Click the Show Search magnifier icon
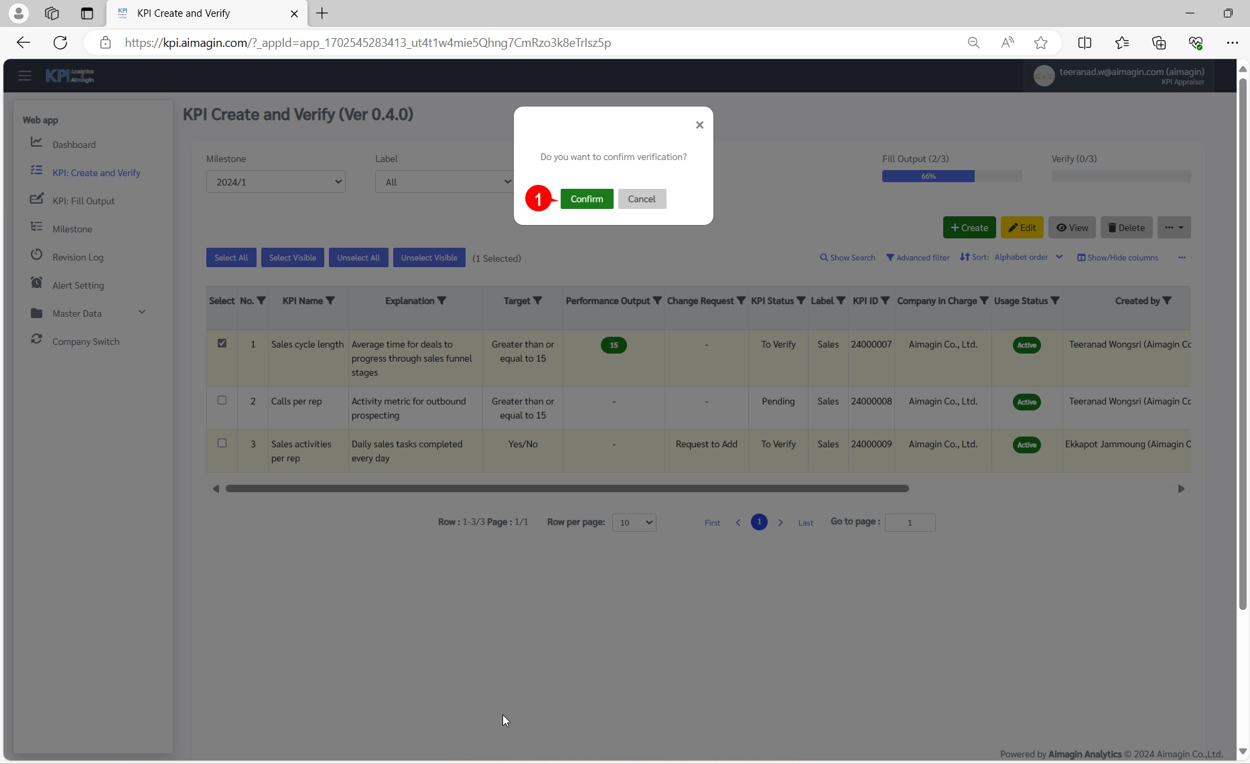The image size is (1250, 764). click(823, 257)
